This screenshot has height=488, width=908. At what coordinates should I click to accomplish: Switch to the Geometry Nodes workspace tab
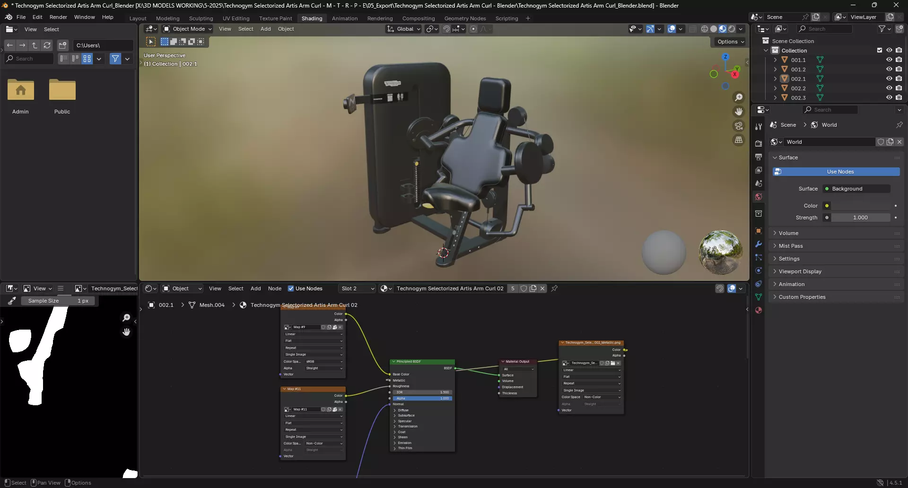coord(465,18)
